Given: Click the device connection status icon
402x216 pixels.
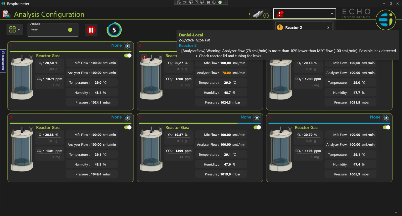Looking at the screenshot, I should pos(261,14).
